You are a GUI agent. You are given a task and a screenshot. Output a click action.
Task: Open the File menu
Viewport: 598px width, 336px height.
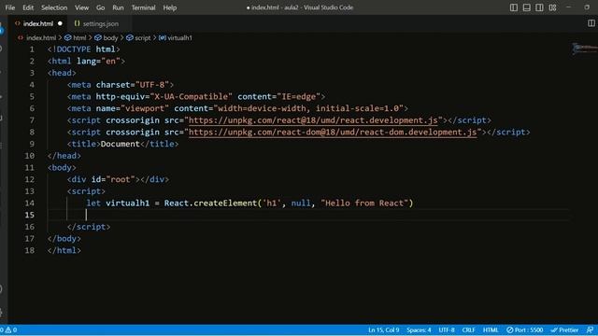[10, 7]
